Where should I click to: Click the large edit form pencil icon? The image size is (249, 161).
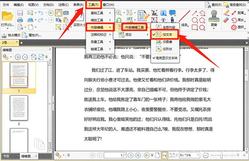pyautogui.click(x=144, y=16)
